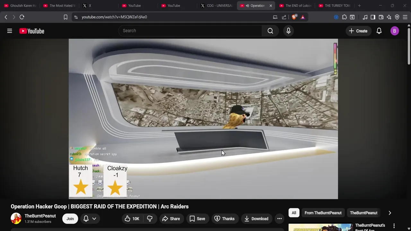Open YouTube notifications bell in header
Screen dimensions: 411x231
coord(379,31)
